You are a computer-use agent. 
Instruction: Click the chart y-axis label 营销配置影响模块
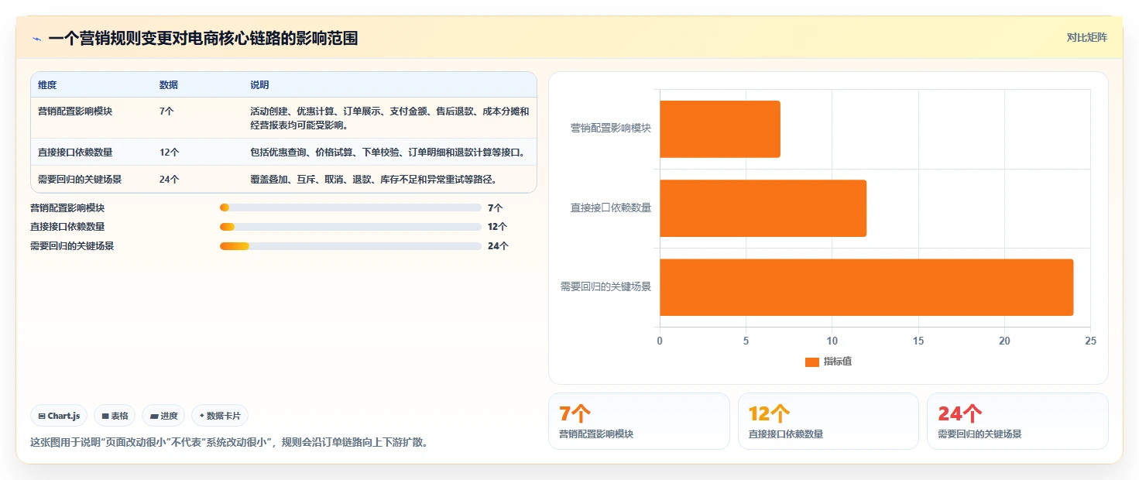coord(611,129)
